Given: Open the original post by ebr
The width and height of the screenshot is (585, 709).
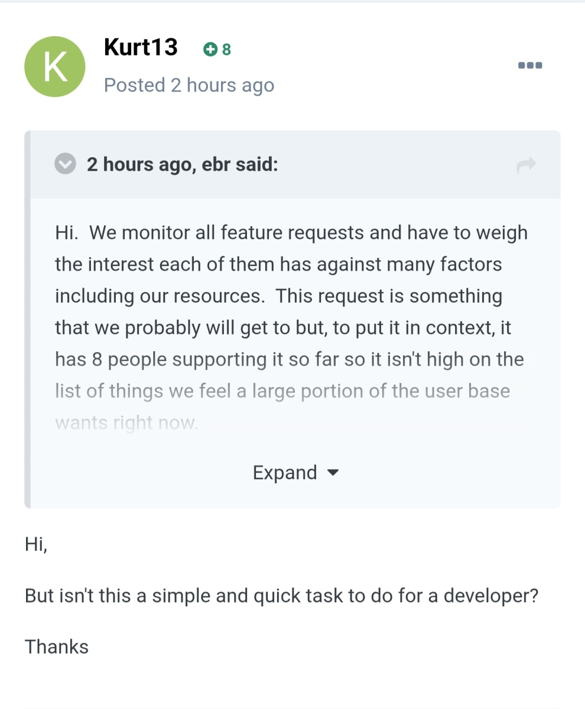Looking at the screenshot, I should point(183,164).
